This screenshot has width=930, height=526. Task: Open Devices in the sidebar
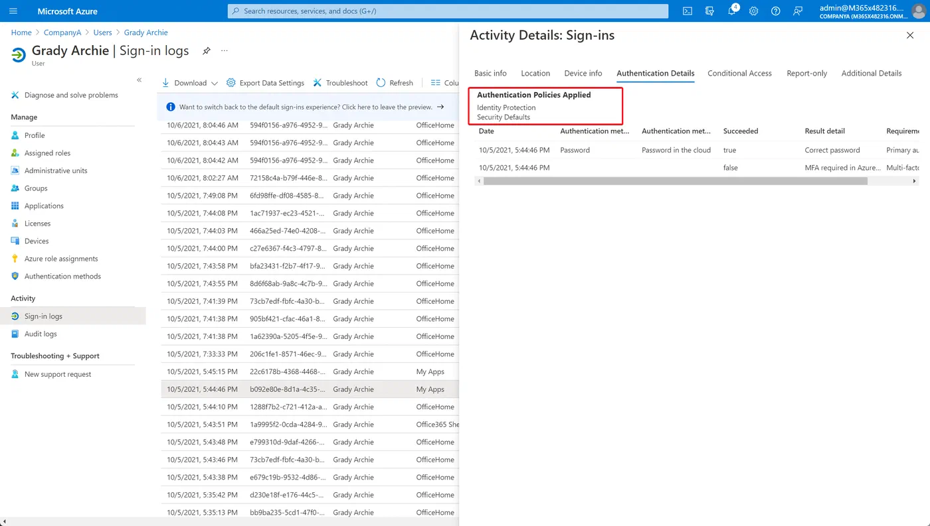coord(37,241)
